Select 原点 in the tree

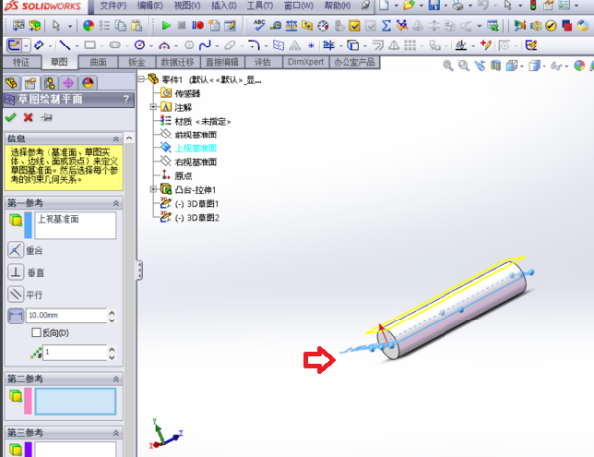183,176
